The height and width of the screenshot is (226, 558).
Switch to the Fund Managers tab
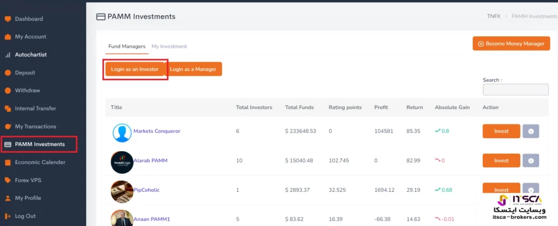coord(126,47)
